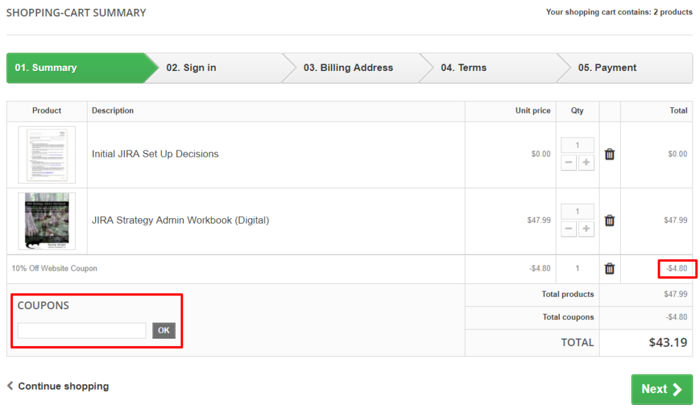Click the $47.99 Total products amount
700x413 pixels.
click(675, 294)
